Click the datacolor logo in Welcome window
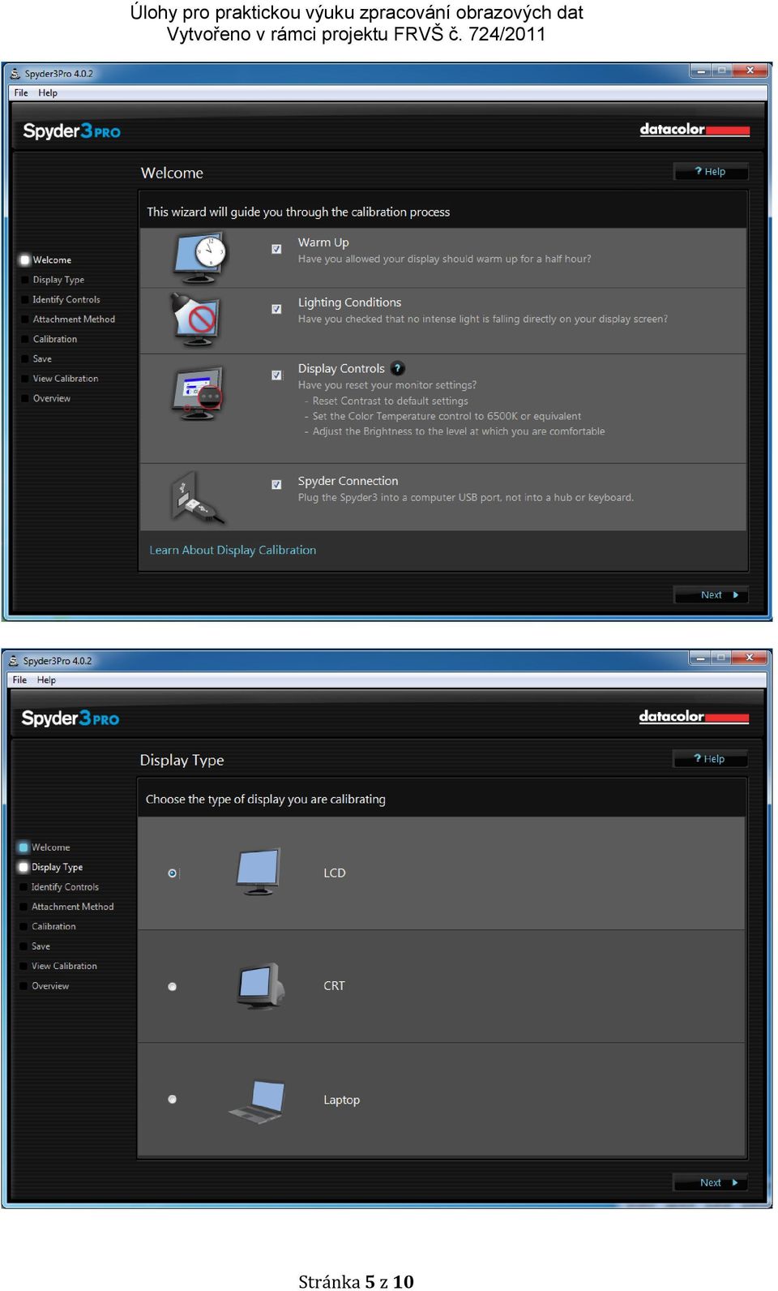Image resolution: width=778 pixels, height=1291 pixels. [x=695, y=129]
